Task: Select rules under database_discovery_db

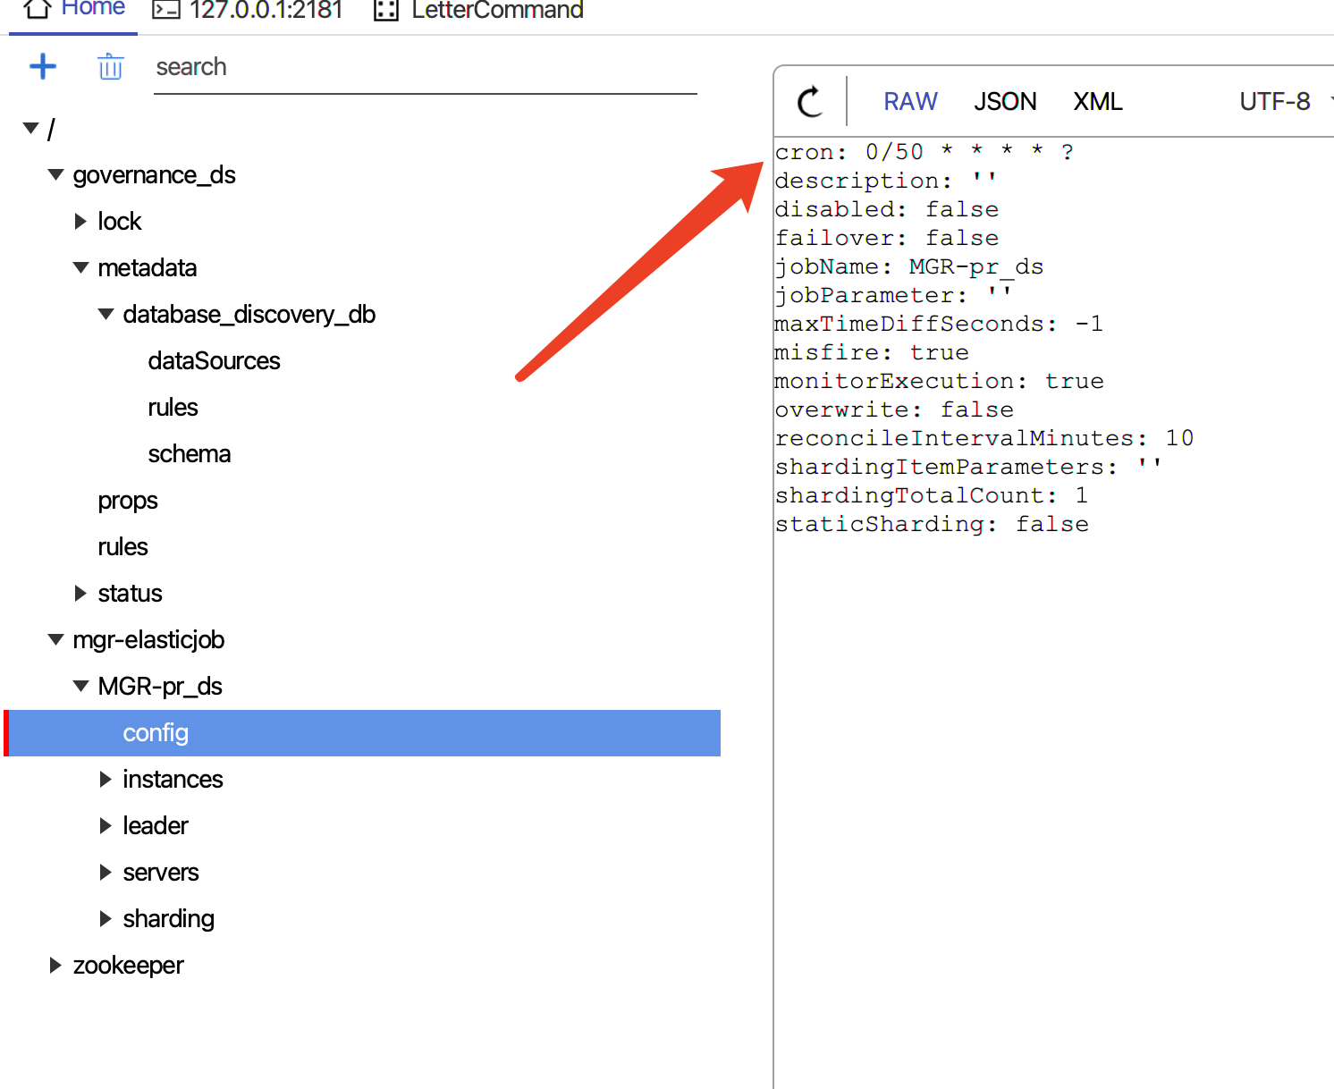Action: coord(173,407)
